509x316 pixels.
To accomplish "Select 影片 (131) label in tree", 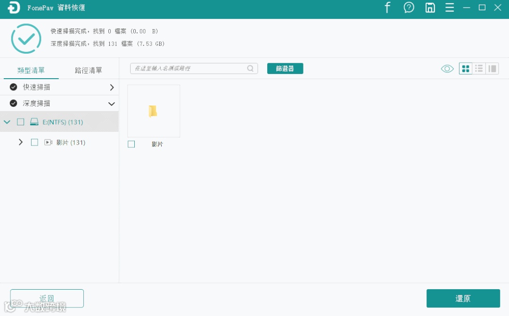I will [71, 142].
